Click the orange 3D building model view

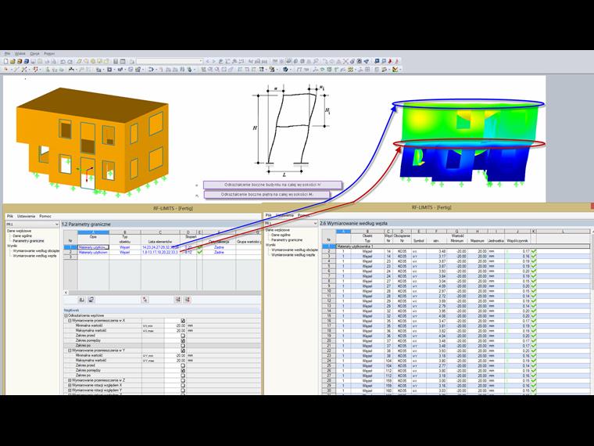tap(92, 141)
